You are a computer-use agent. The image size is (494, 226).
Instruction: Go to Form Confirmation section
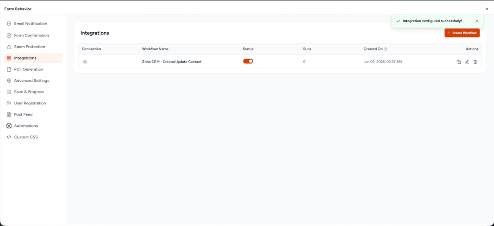click(x=31, y=36)
